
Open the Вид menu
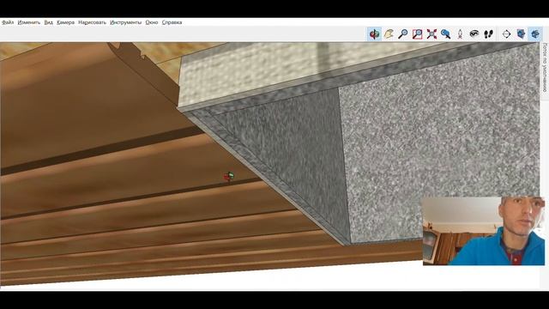tap(48, 22)
